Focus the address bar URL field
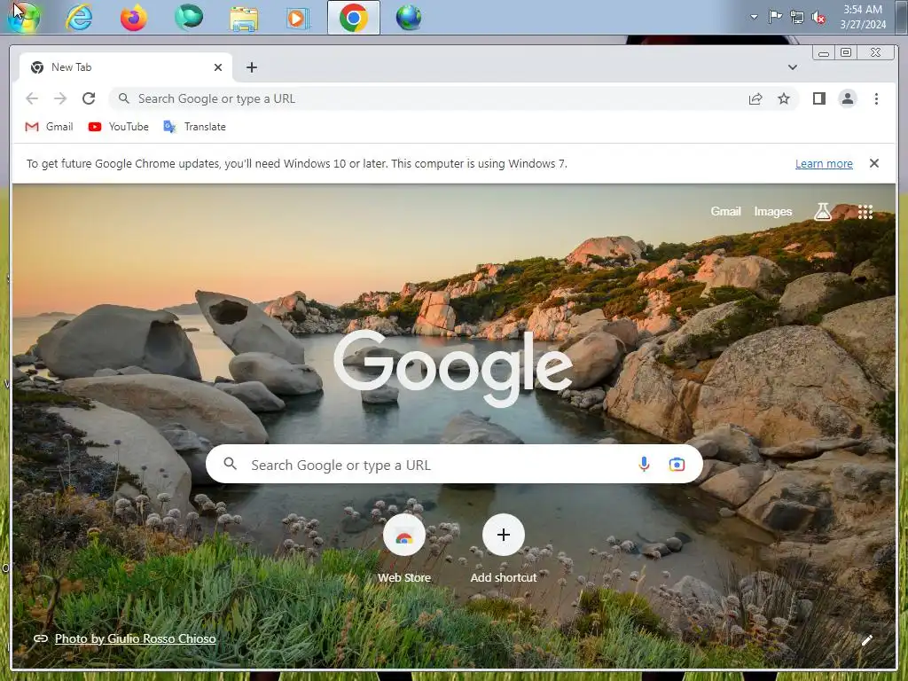Screen dimensions: 908x681 click(454, 98)
